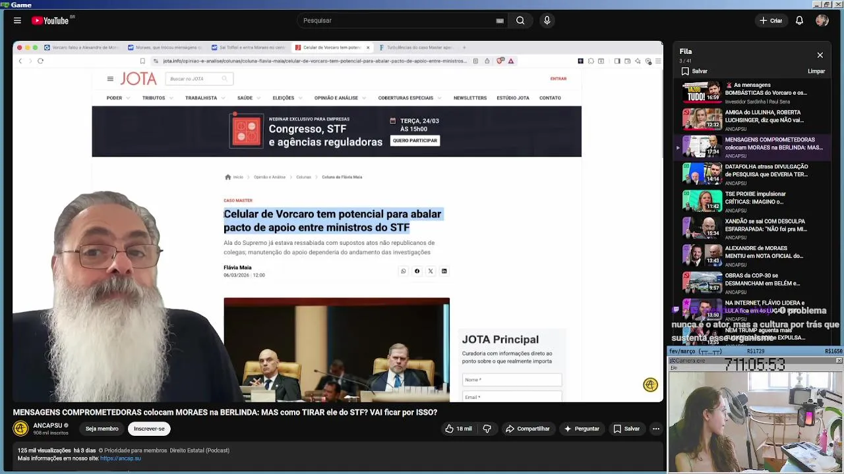Open JOTA site hamburger menu in video
844x474 pixels.
(110, 79)
